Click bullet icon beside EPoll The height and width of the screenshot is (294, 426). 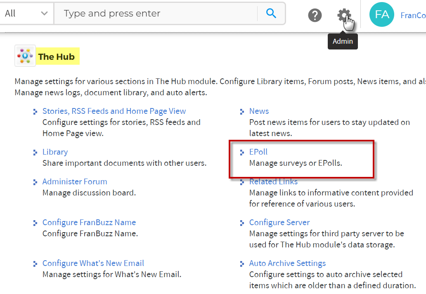242,152
